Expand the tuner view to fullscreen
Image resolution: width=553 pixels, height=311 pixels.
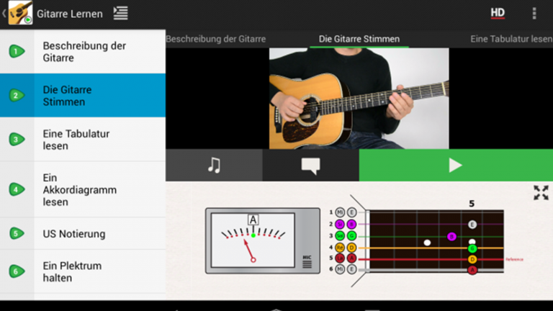[x=540, y=193]
